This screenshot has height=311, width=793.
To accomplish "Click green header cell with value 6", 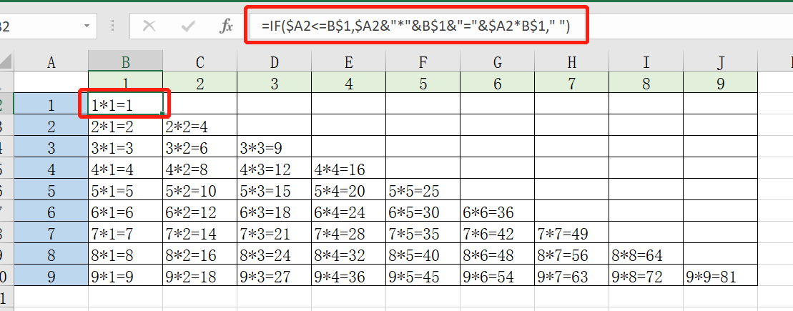I will 497,82.
